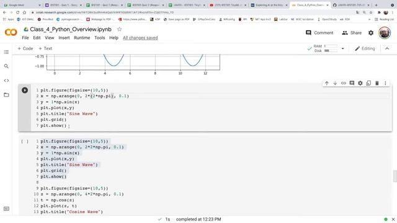This screenshot has width=397, height=223.
Task: Click the vertical scrollbar thumb
Action: [395, 176]
